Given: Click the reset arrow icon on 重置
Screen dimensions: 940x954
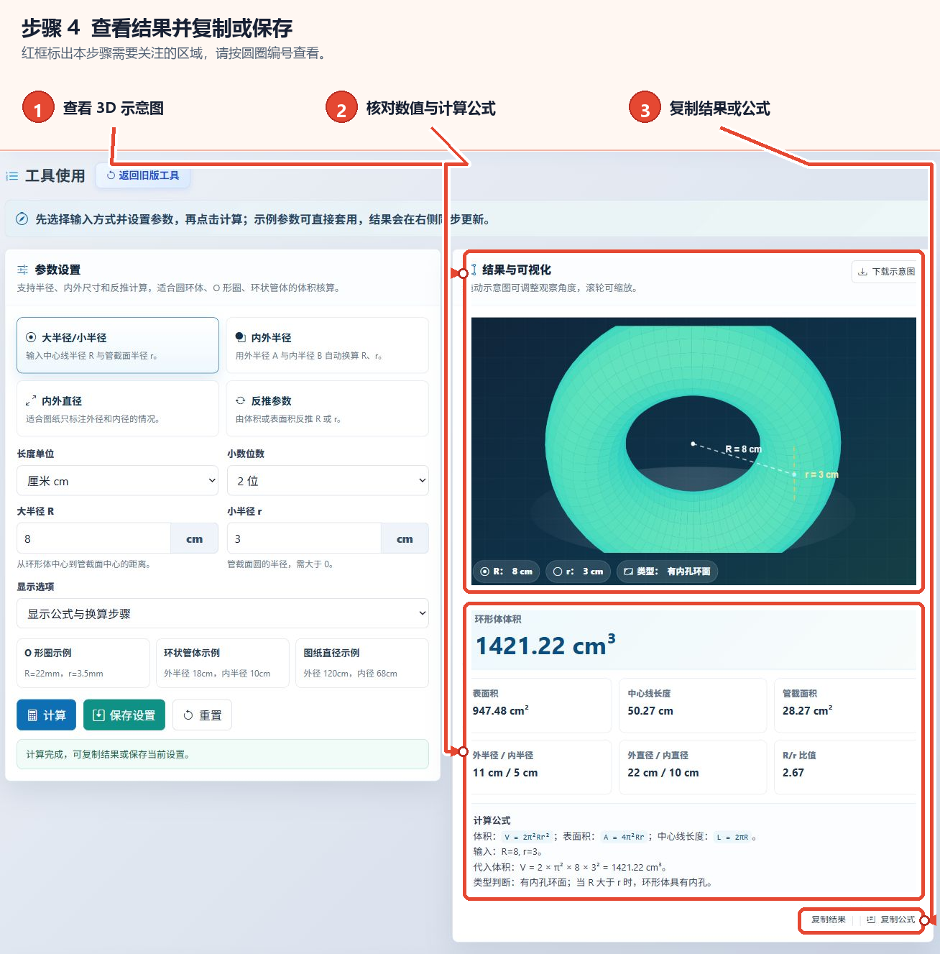Looking at the screenshot, I should tap(188, 715).
